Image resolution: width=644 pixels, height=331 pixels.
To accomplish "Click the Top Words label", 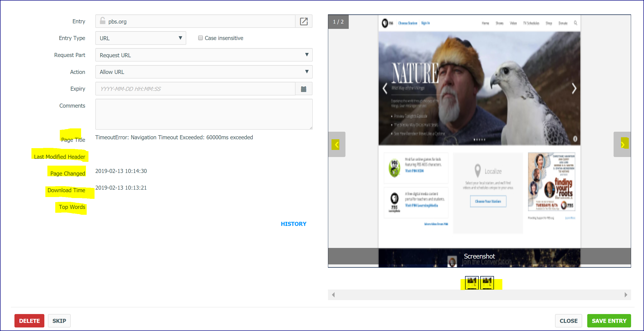I will (x=72, y=207).
